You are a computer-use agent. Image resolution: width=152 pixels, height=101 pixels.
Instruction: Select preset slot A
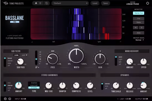coord(36,3)
